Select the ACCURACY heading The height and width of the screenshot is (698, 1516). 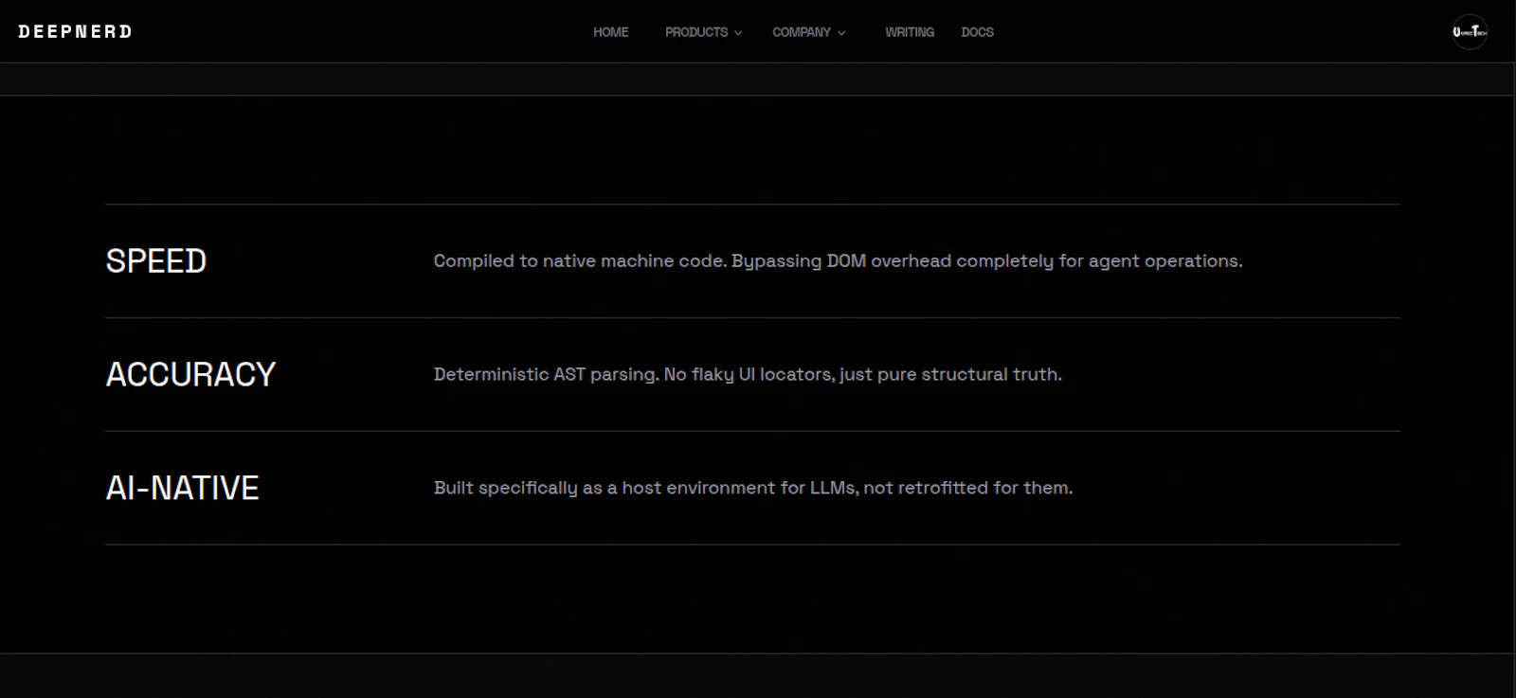pyautogui.click(x=190, y=375)
